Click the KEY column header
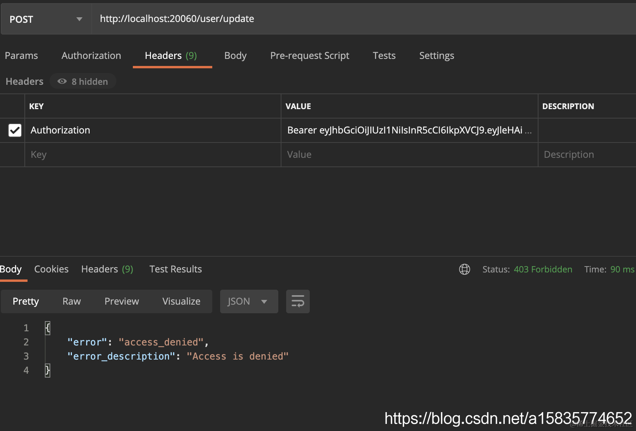636x431 pixels. 37,106
